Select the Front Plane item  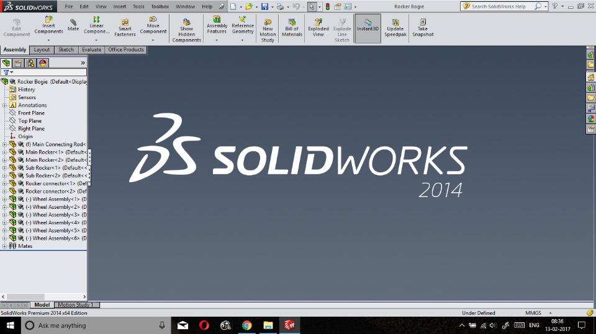[31, 113]
